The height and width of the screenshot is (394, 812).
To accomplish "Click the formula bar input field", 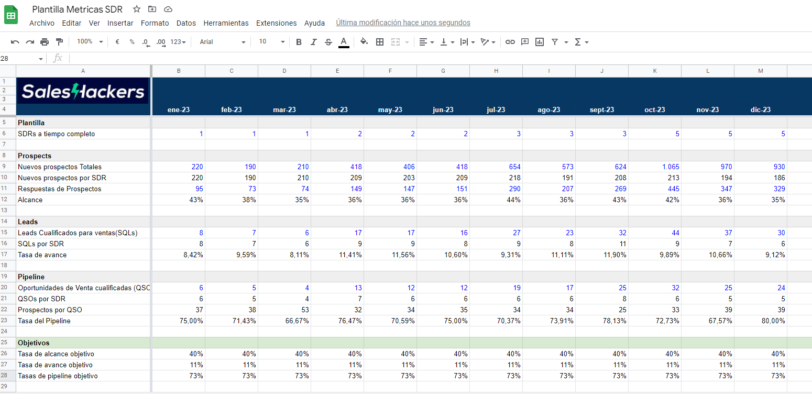I will [x=419, y=58].
